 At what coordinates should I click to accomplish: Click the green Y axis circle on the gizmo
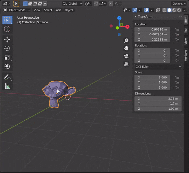point(117,28)
